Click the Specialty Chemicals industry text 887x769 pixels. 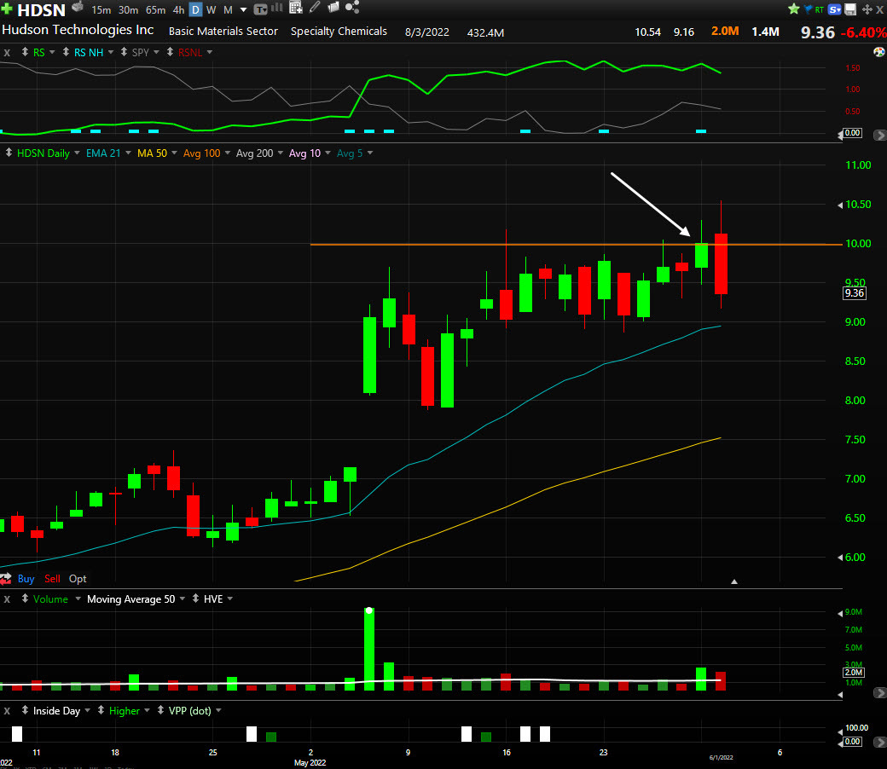point(339,31)
